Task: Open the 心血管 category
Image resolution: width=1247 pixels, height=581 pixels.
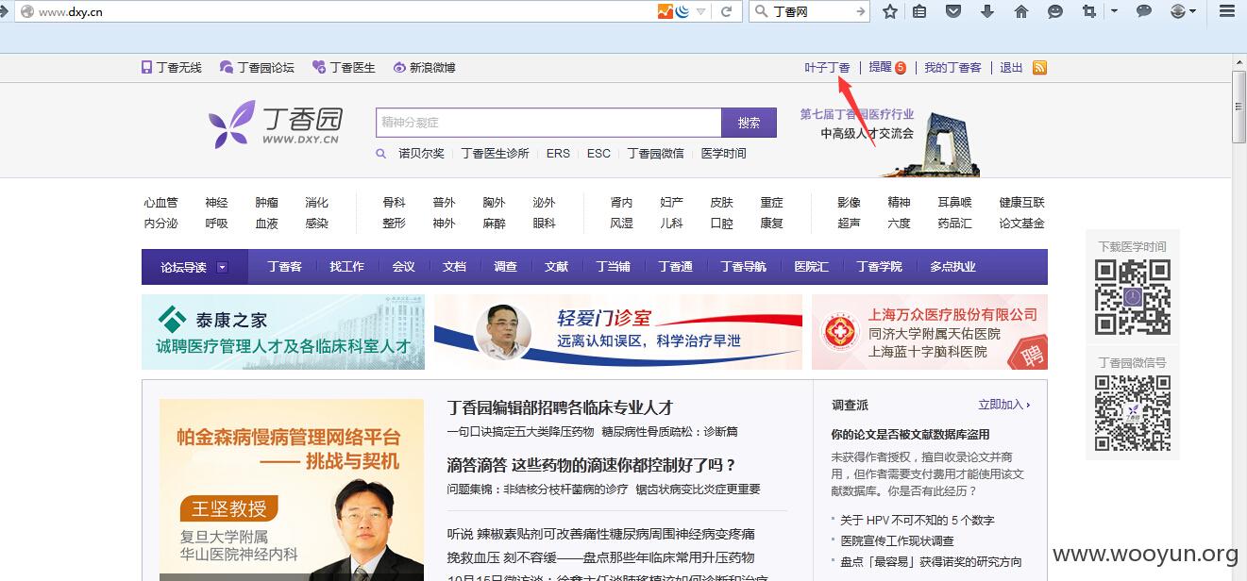Action: tap(160, 202)
